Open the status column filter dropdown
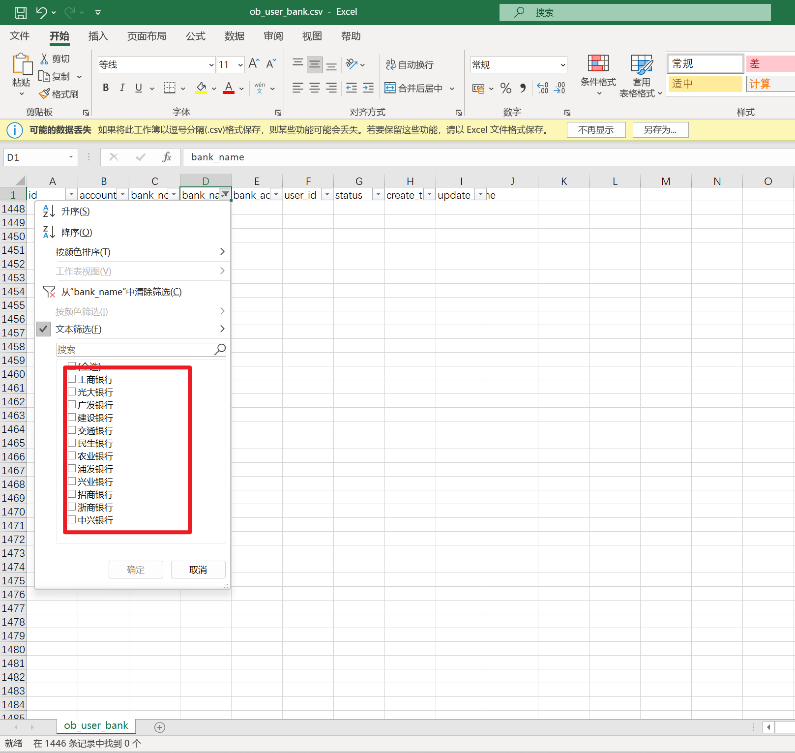The width and height of the screenshot is (795, 753). tap(378, 195)
